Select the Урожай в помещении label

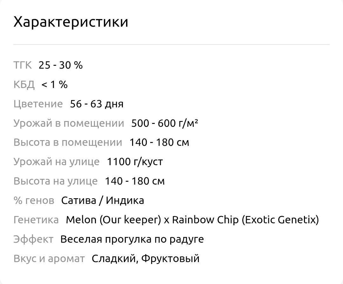69,123
